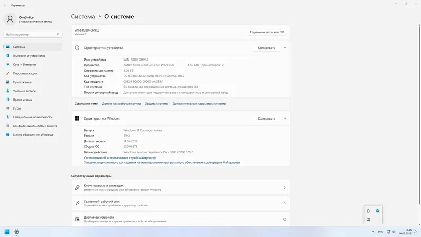Click the Windows logo beside Характеристики Windows
Image resolution: width=421 pixels, height=237 pixels.
tap(77, 118)
